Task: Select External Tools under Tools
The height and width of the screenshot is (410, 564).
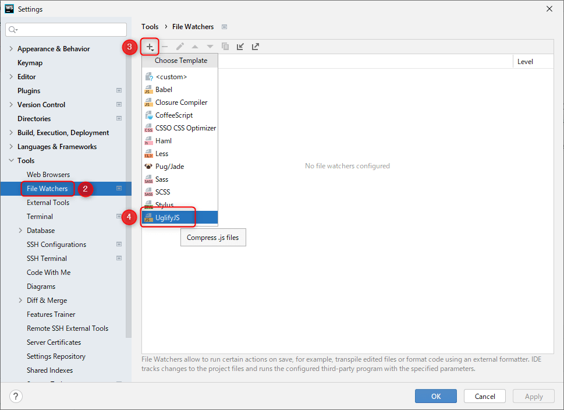Action: coord(48,203)
